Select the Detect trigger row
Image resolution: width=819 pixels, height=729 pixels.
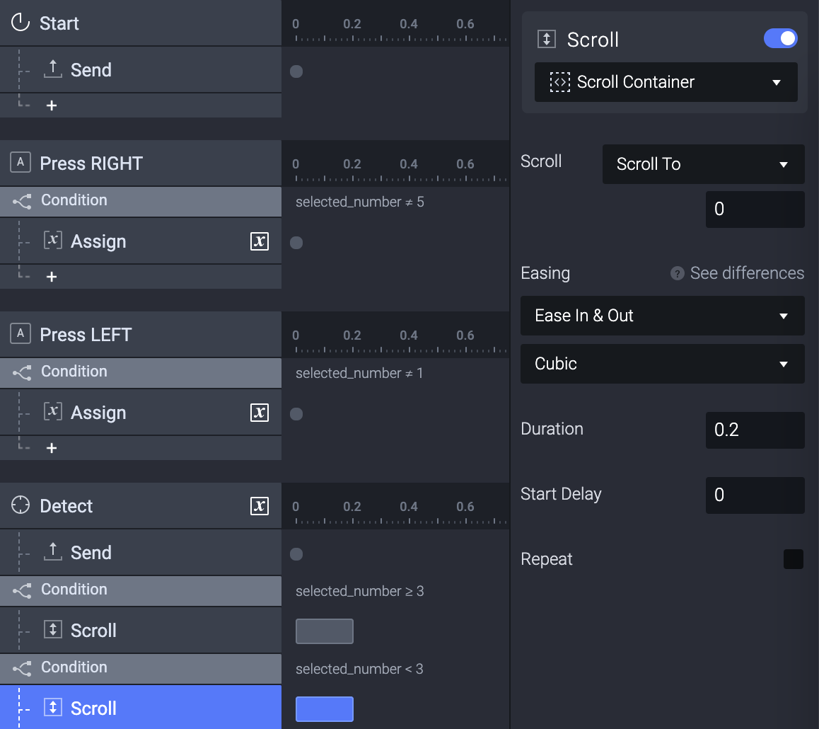click(x=141, y=506)
